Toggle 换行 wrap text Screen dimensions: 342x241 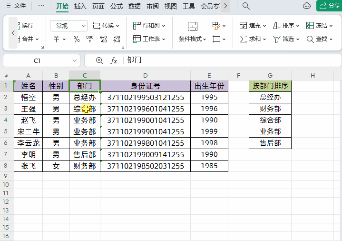click(26, 26)
